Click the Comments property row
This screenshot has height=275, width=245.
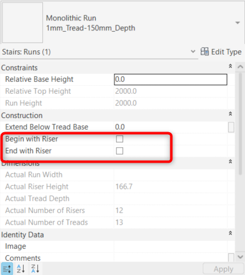pyautogui.click(x=117, y=258)
